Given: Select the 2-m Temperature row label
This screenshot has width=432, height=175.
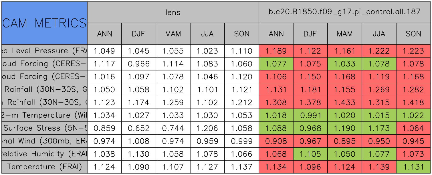Looking at the screenshot, I should click(44, 115).
